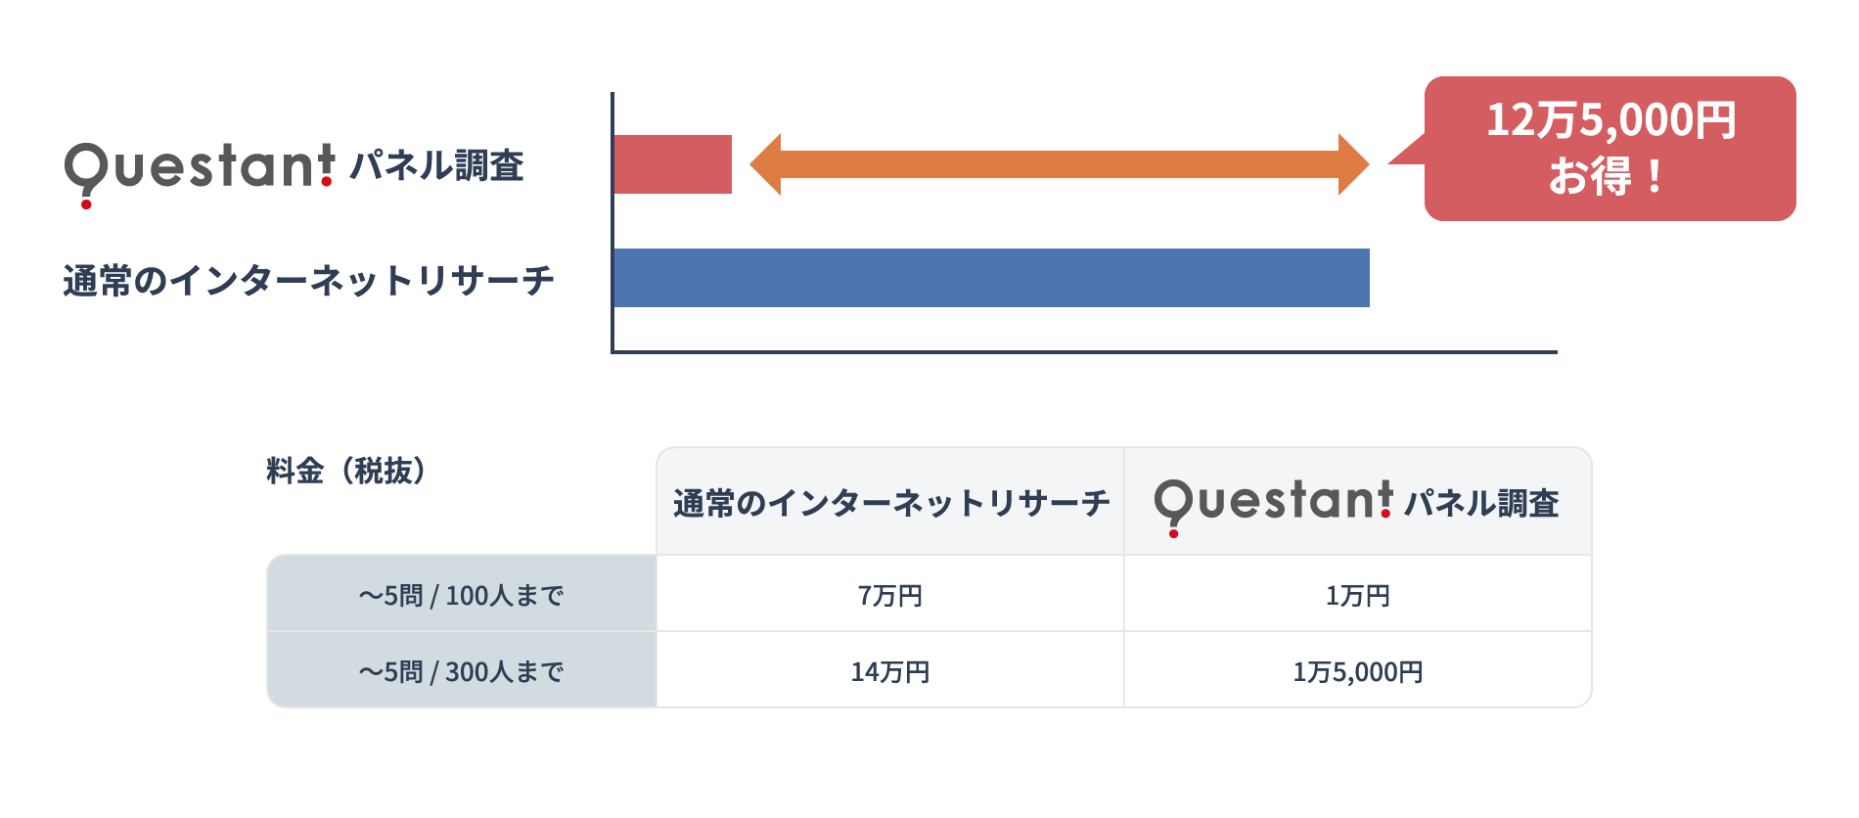
Task: Click the orange arrow's left arrowhead
Action: pos(766,164)
